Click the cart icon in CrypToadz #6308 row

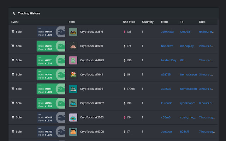pyautogui.click(x=13, y=132)
